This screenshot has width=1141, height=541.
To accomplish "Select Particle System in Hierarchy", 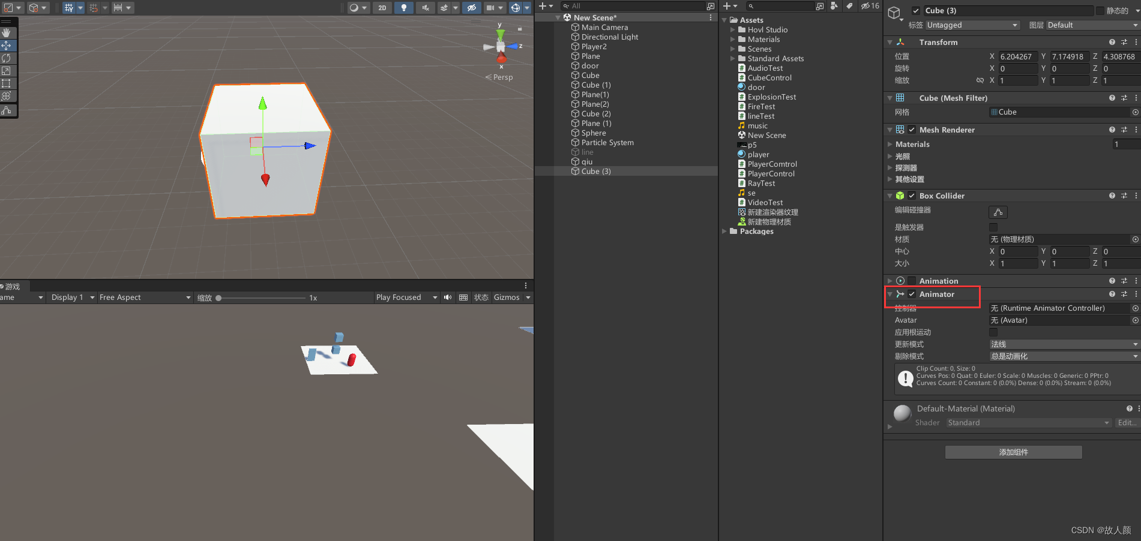I will pyautogui.click(x=607, y=142).
